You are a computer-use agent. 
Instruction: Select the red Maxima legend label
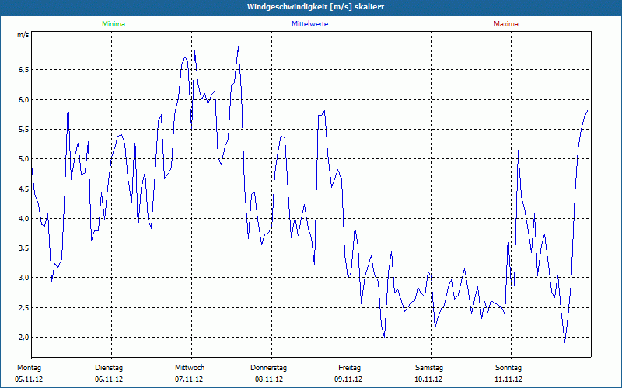[506, 24]
